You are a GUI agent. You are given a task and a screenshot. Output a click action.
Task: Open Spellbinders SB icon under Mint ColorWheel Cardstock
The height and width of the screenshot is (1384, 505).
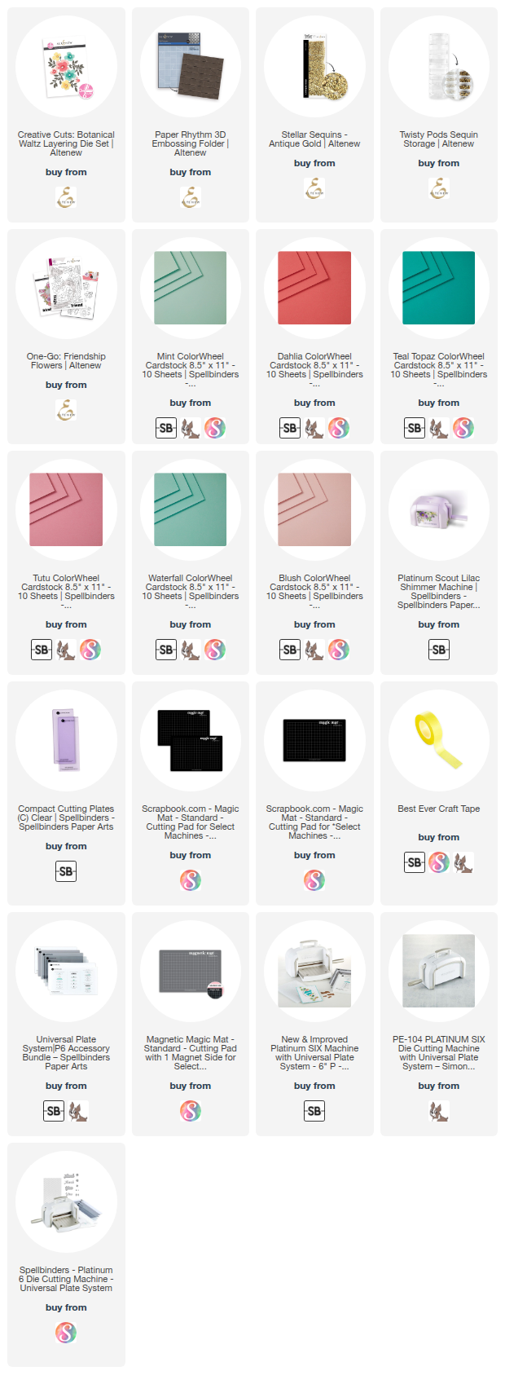pyautogui.click(x=166, y=428)
